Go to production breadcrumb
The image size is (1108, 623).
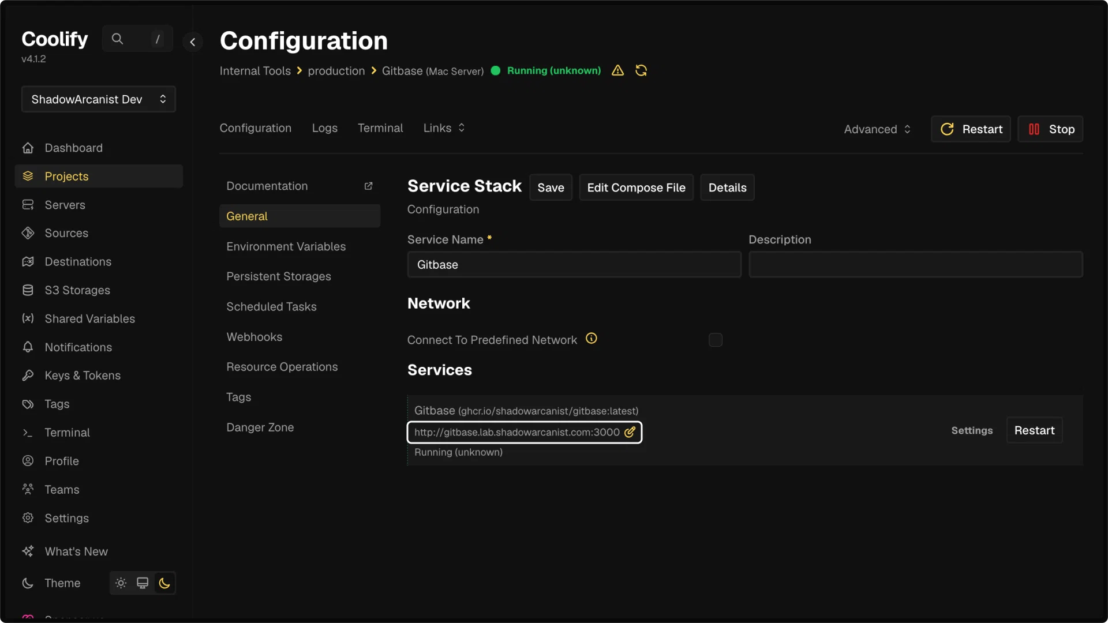click(336, 70)
